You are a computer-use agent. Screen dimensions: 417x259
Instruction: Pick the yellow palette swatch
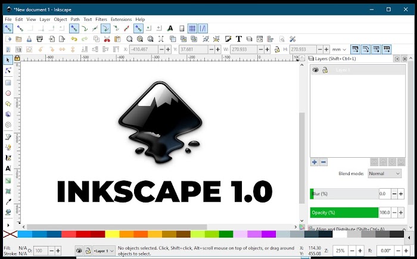click(112, 234)
